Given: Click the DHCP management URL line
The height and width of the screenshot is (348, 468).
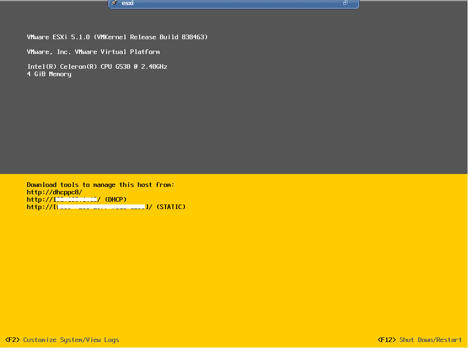Looking at the screenshot, I should pyautogui.click(x=77, y=199).
